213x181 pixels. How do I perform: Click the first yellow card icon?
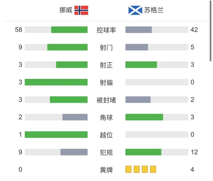pyautogui.click(x=128, y=169)
